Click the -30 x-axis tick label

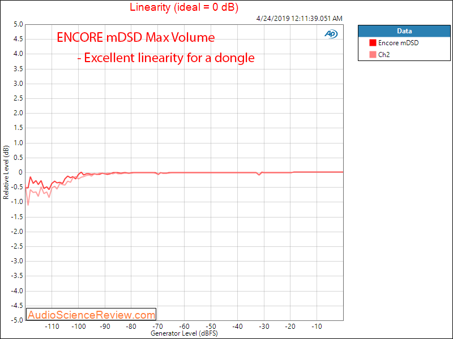pos(264,327)
